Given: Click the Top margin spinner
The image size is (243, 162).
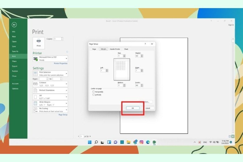Looking at the screenshot, I should (x=124, y=56).
